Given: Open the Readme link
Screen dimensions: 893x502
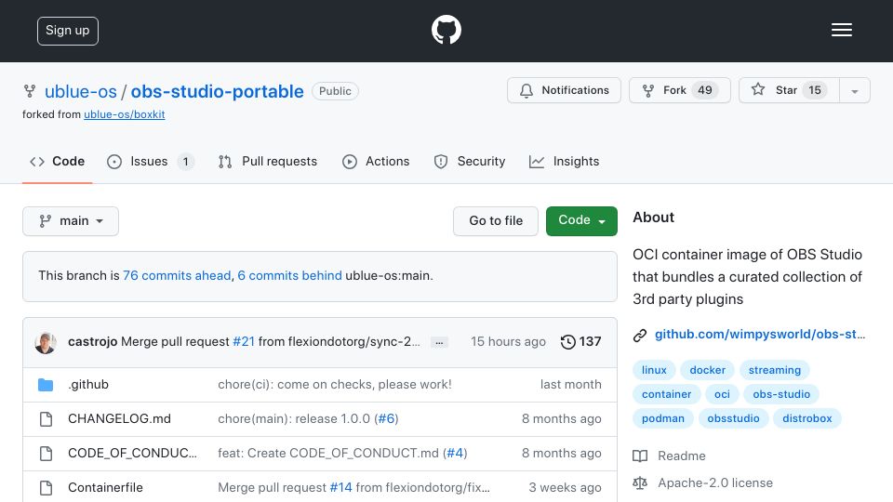Looking at the screenshot, I should point(669,456).
